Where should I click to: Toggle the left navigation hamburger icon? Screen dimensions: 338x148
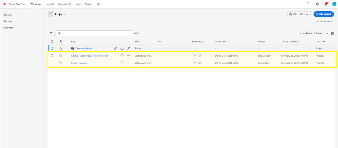point(51,14)
